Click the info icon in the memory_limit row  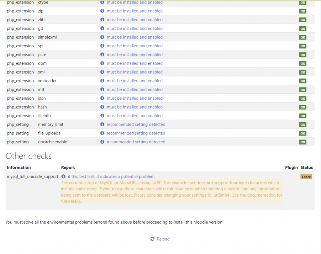(x=102, y=124)
